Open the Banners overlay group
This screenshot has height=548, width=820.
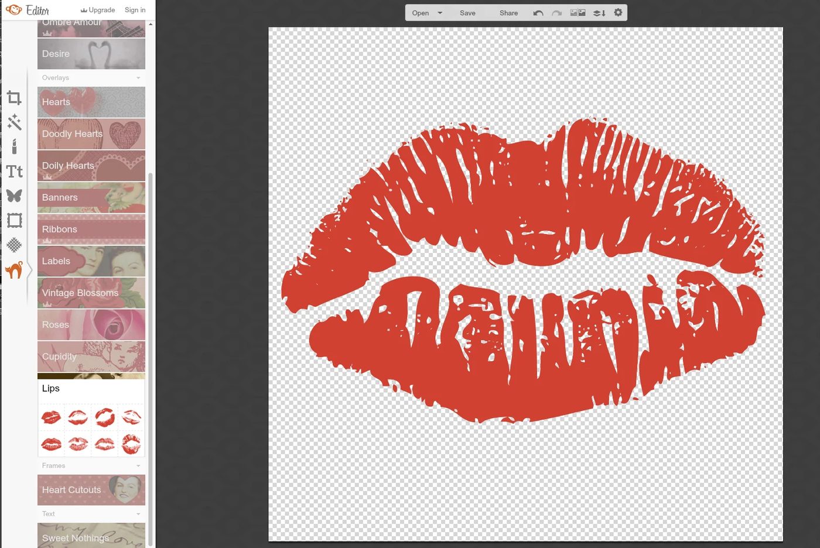point(91,197)
